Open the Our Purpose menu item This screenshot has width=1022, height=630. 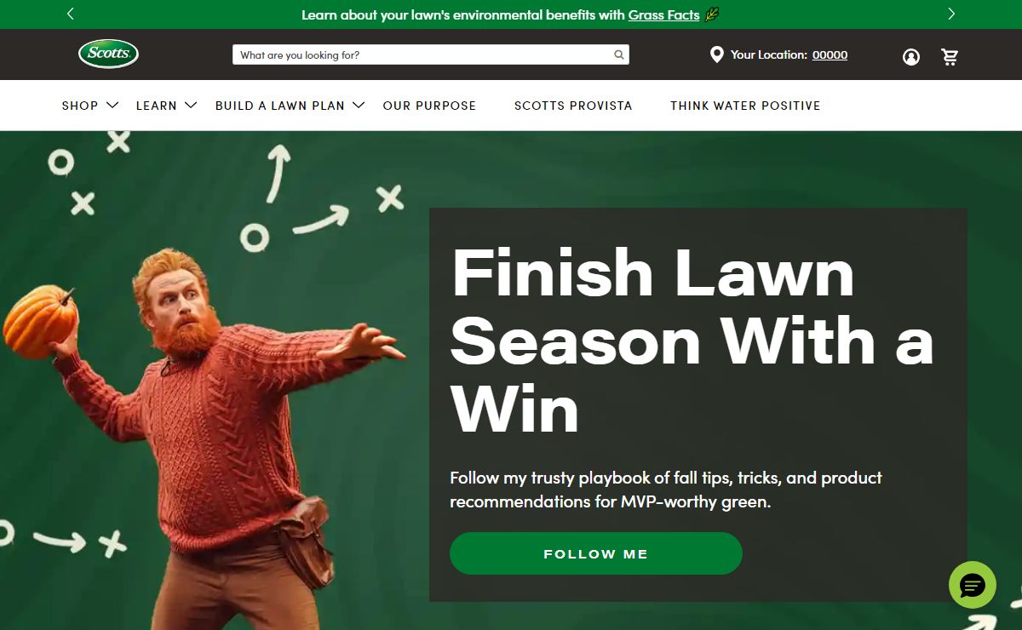click(x=429, y=106)
